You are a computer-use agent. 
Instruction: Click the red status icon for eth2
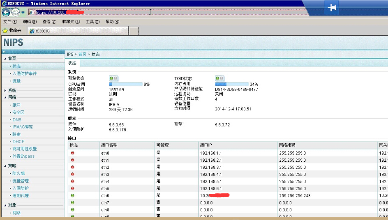pyautogui.click(x=72, y=167)
